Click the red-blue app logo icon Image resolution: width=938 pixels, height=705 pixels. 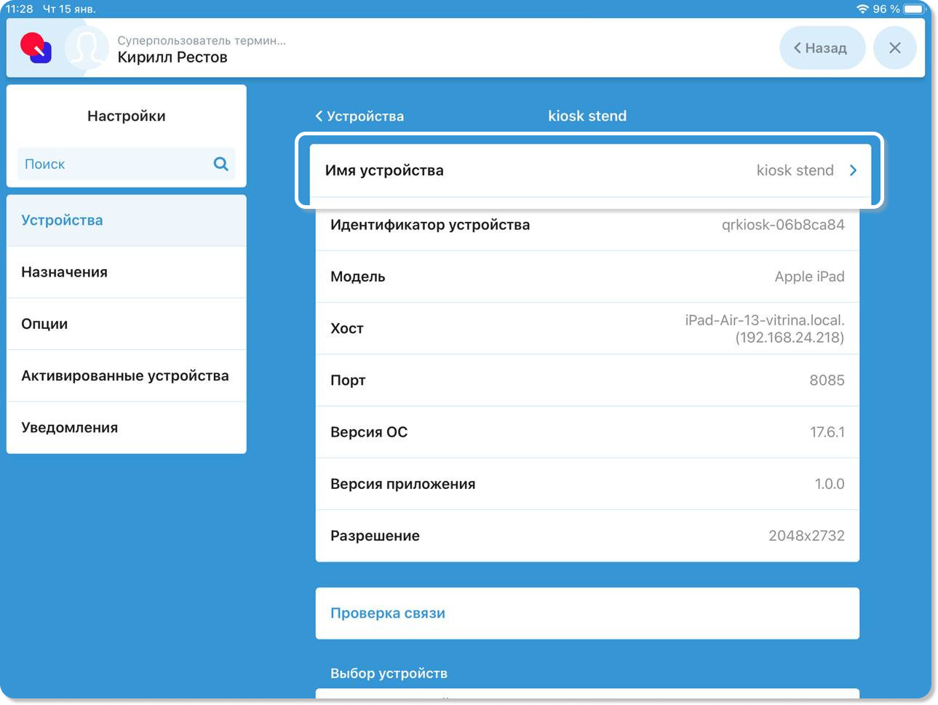pyautogui.click(x=36, y=48)
